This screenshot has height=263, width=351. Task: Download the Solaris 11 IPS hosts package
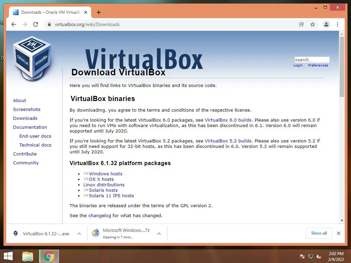(111, 196)
